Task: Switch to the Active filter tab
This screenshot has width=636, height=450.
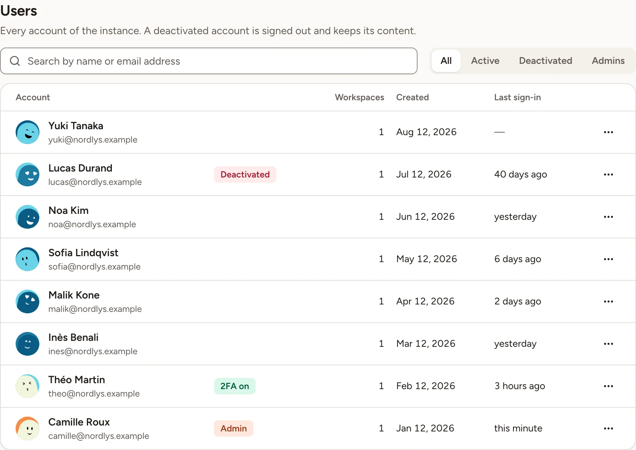Action: pos(485,61)
